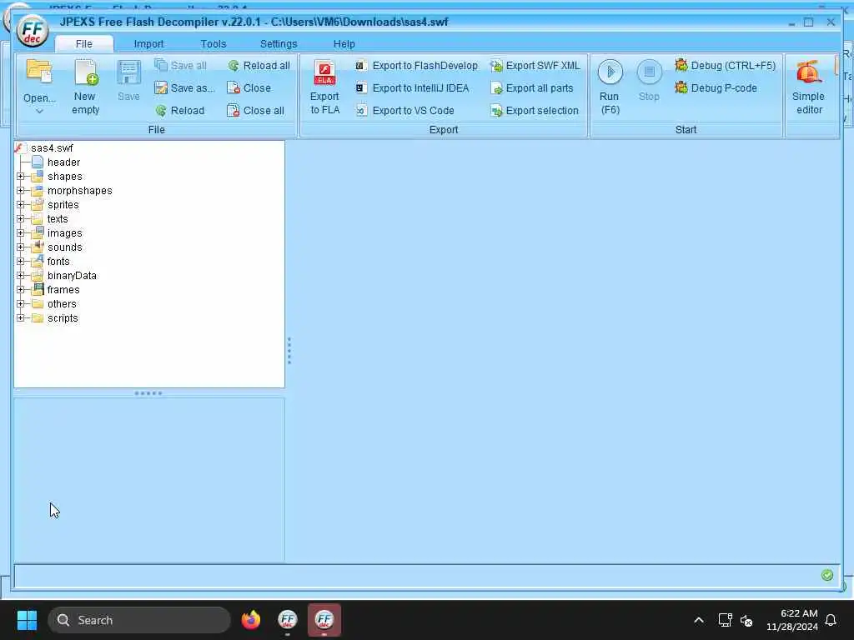Choose Save as... in File group
Viewport: 854px width, 640px height.
[184, 87]
